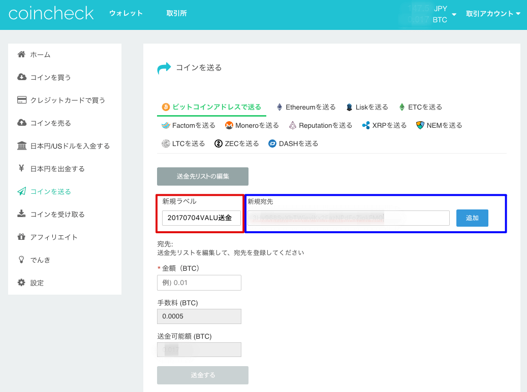Open 日本円を出金する page

tap(57, 169)
